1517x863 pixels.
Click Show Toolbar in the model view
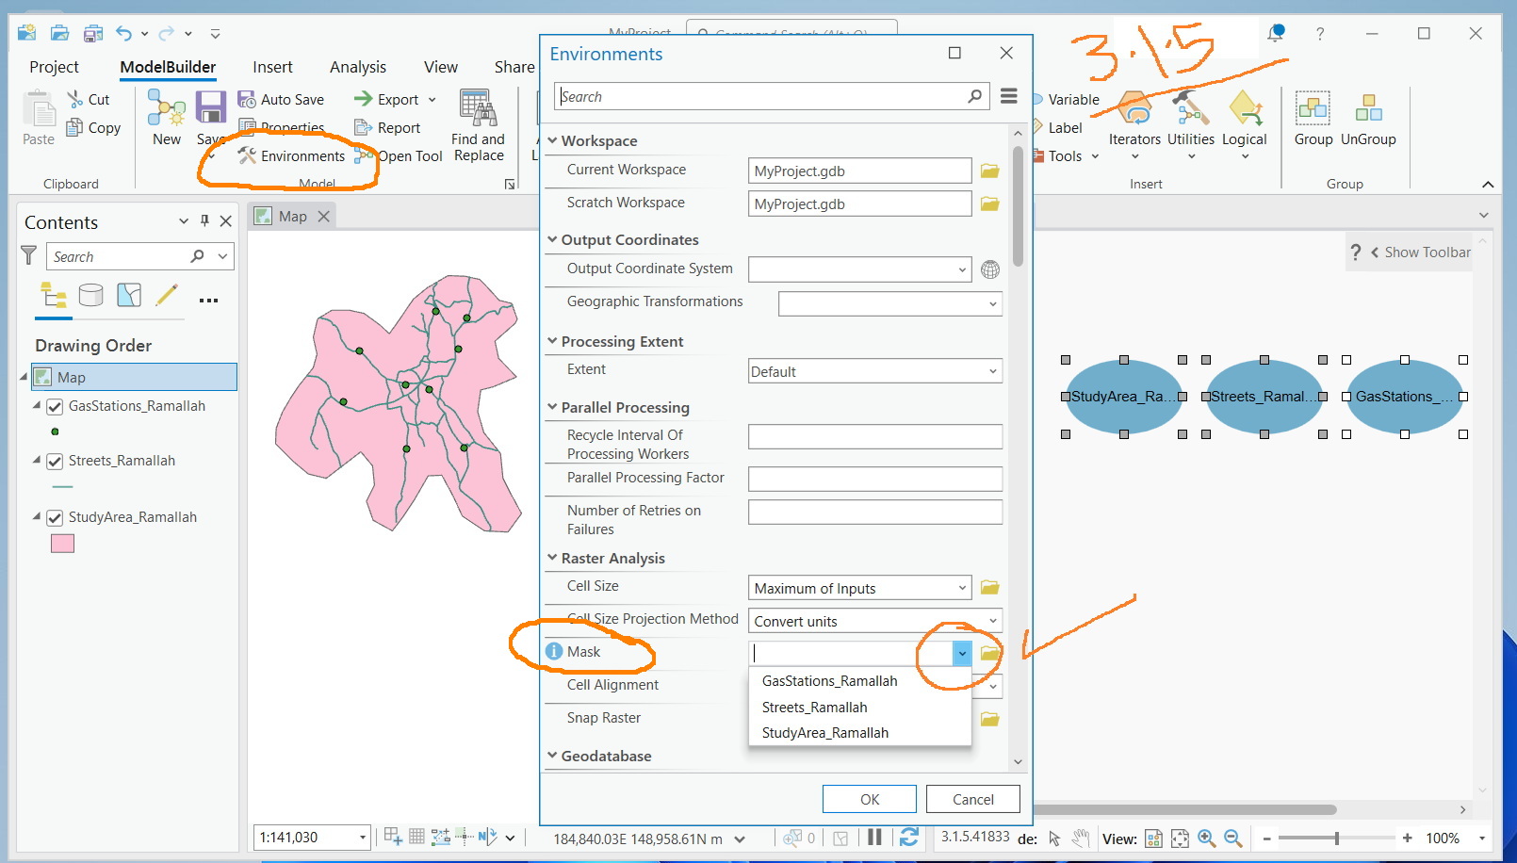tap(1426, 252)
